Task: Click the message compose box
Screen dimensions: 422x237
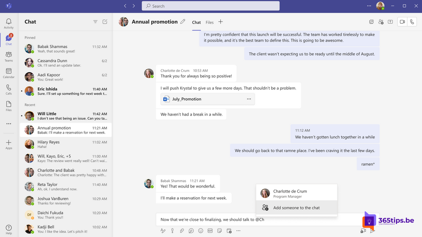Action: tap(260, 220)
